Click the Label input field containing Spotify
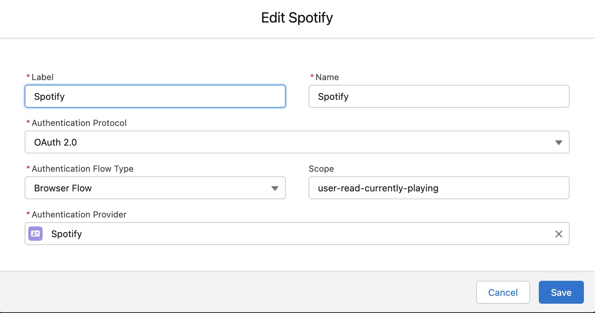The image size is (595, 313). point(155,96)
